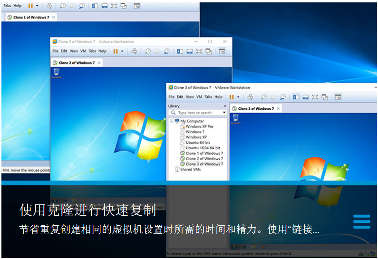The height and width of the screenshot is (259, 378).
Task: Toggle thumbnail bar icon in Clone 3 window
Action: coord(305,97)
